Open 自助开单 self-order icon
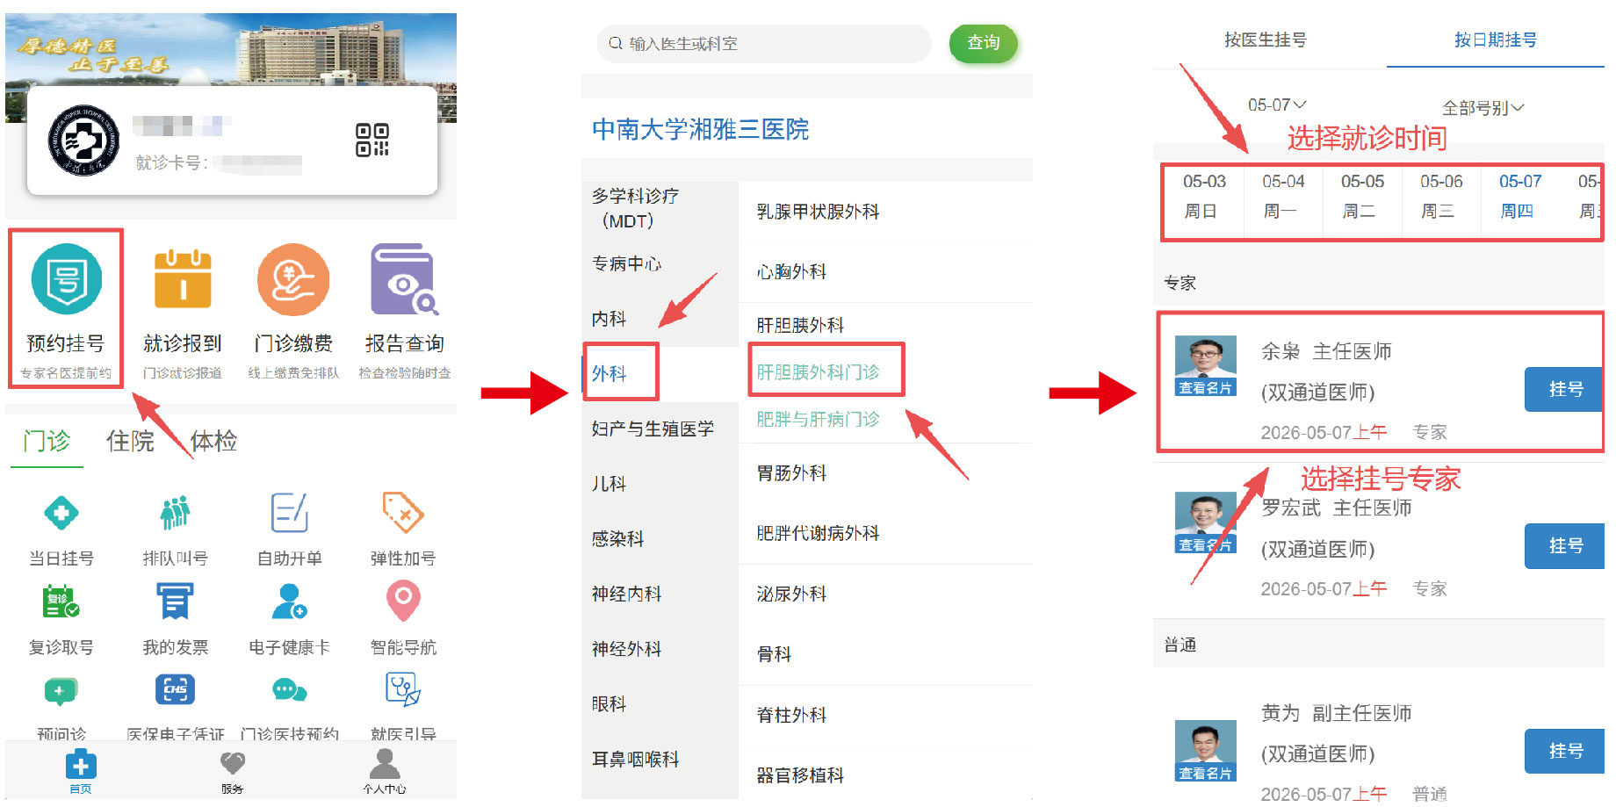Viewport: 1616px width, 807px height. pyautogui.click(x=290, y=513)
